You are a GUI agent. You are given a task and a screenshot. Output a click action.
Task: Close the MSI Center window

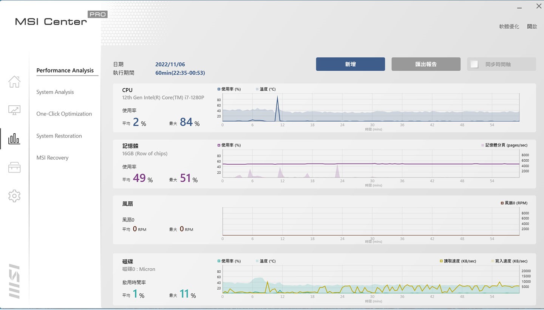tap(539, 6)
